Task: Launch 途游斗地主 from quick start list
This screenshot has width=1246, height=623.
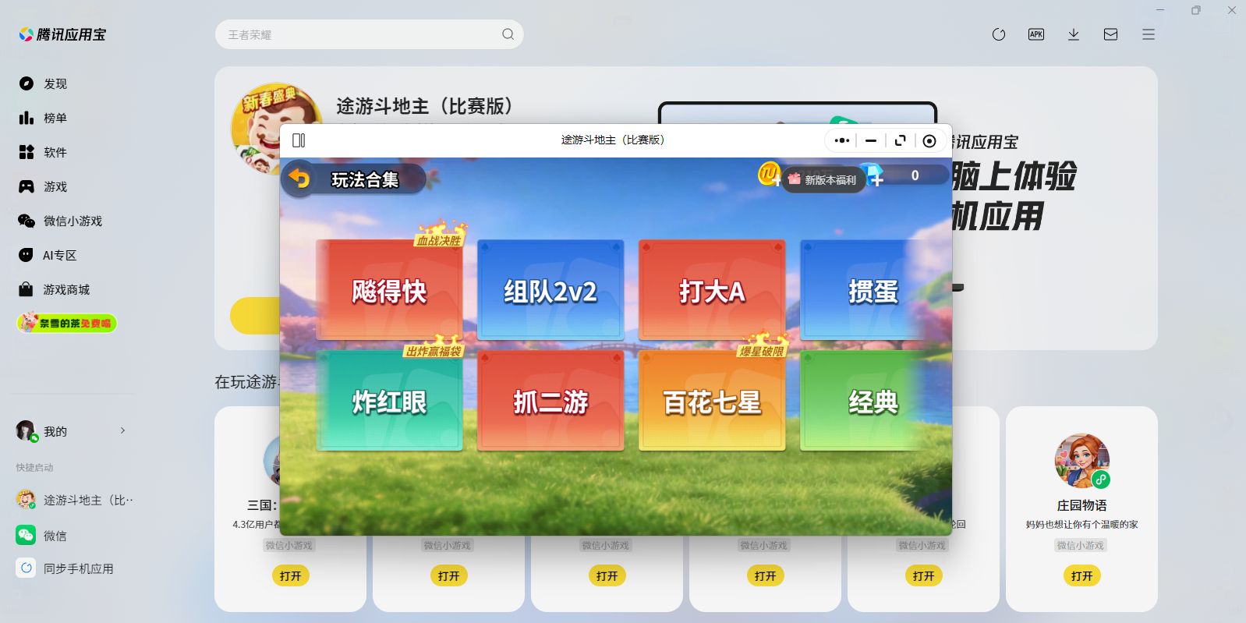Action: pos(75,500)
